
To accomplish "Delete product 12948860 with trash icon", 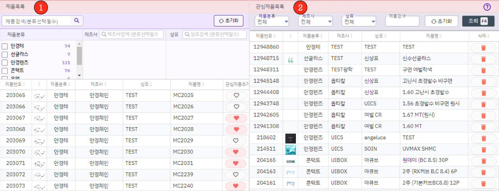I will [483, 47].
